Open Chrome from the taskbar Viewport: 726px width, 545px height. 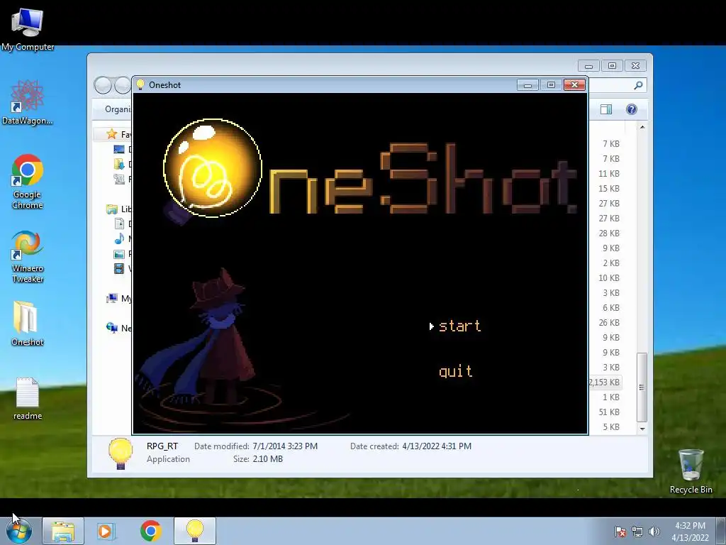pos(150,531)
